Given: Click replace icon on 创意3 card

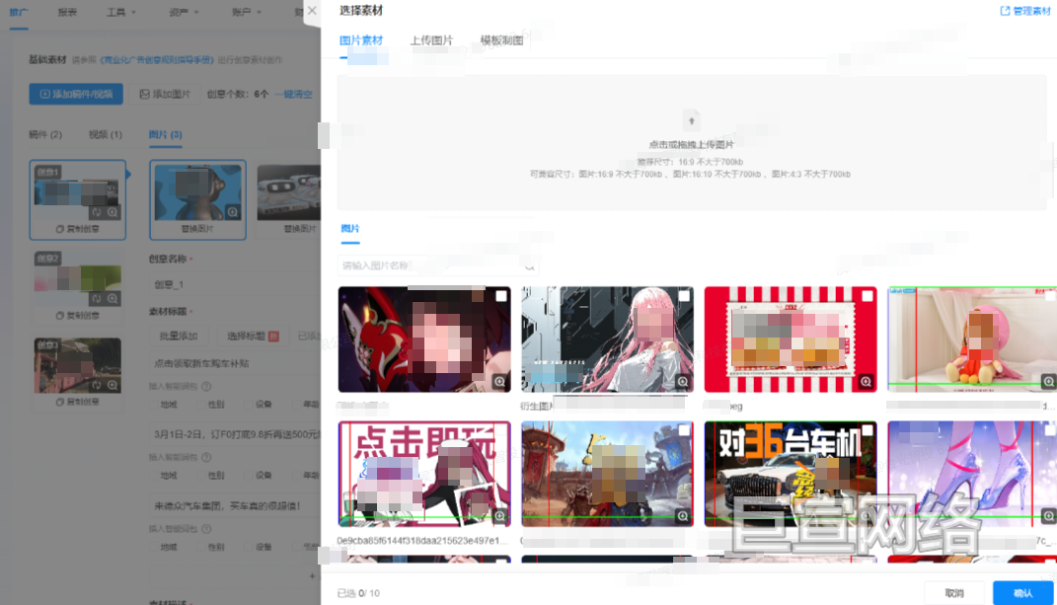Looking at the screenshot, I should click(x=97, y=385).
